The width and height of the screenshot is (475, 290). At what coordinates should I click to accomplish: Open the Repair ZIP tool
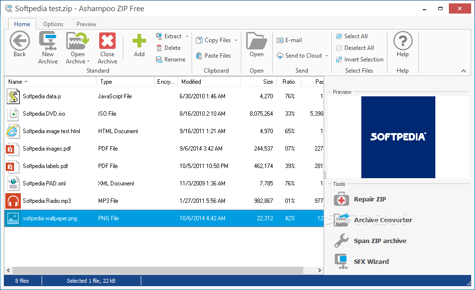360,199
